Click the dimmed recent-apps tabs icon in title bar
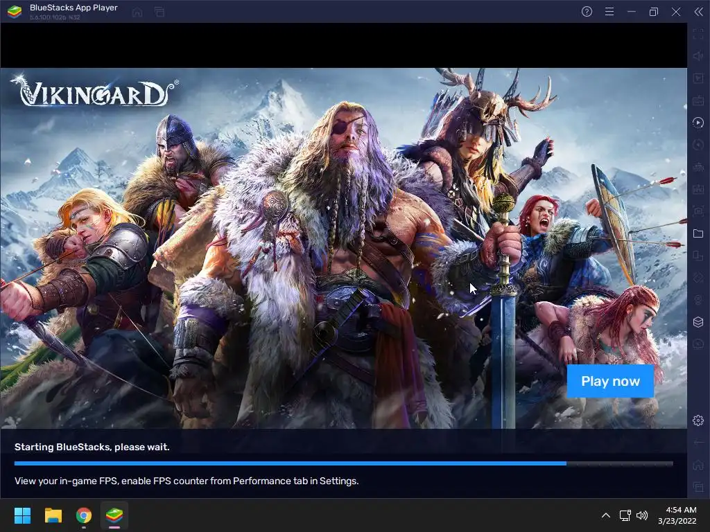This screenshot has width=710, height=532. click(x=159, y=12)
